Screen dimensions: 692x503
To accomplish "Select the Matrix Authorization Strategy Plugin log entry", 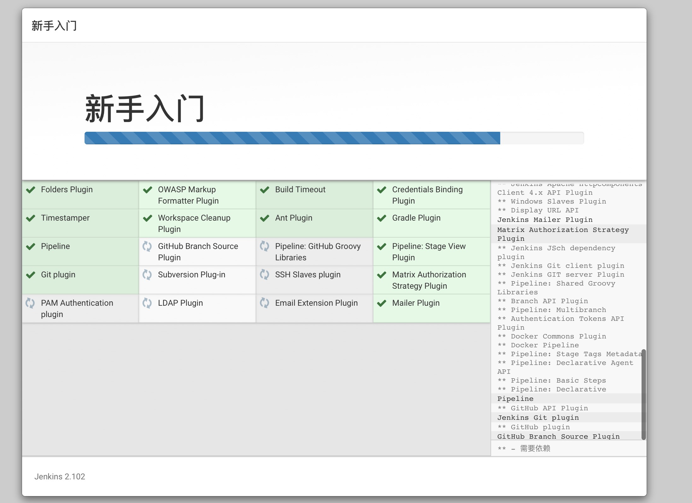I will pyautogui.click(x=563, y=234).
